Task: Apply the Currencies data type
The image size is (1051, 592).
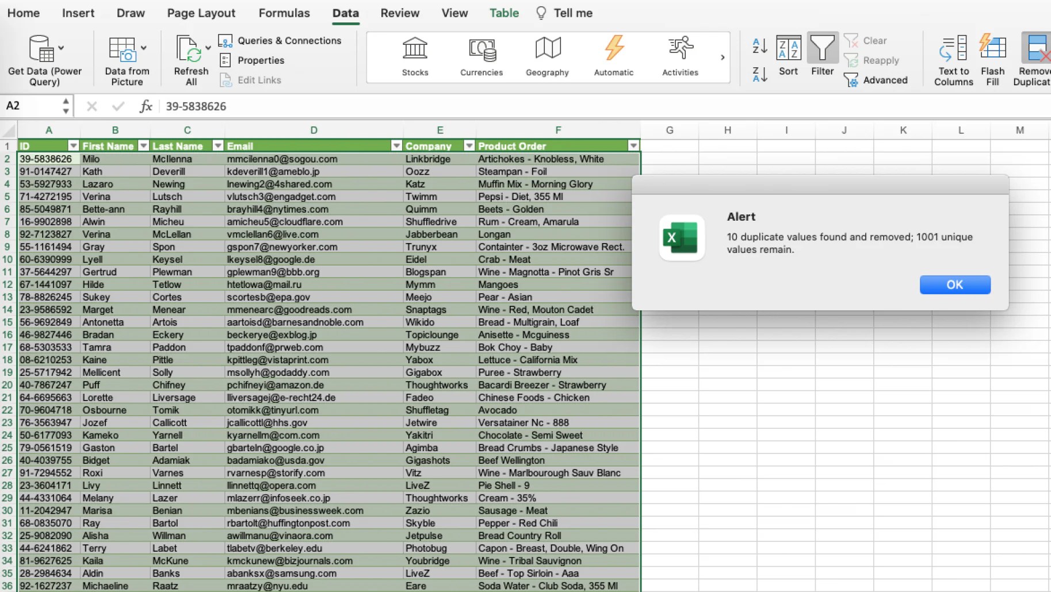Action: point(481,56)
